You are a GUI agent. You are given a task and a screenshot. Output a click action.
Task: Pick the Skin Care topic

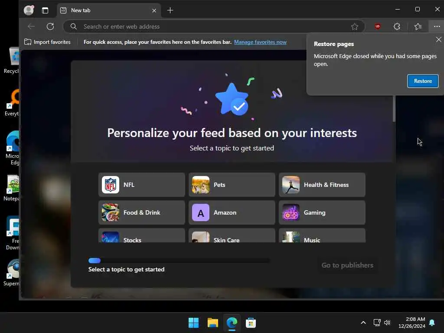(232, 235)
